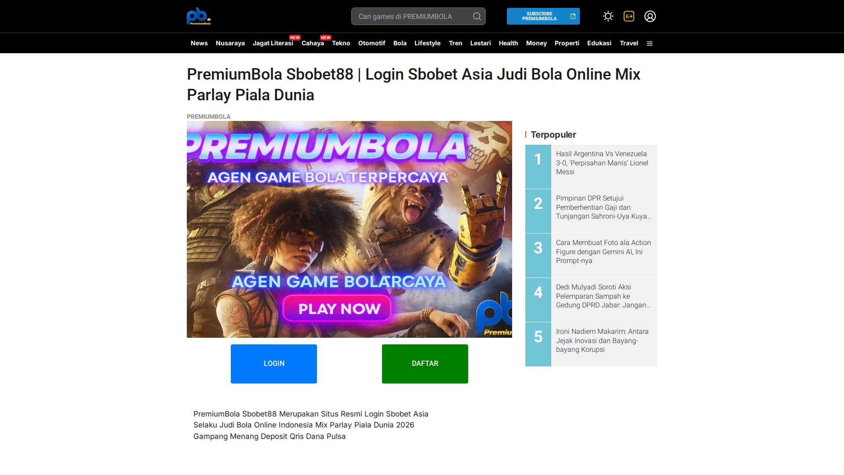Open Ironi Nadiem Makarim popular article
Screen dimensions: 844x475
(x=602, y=340)
